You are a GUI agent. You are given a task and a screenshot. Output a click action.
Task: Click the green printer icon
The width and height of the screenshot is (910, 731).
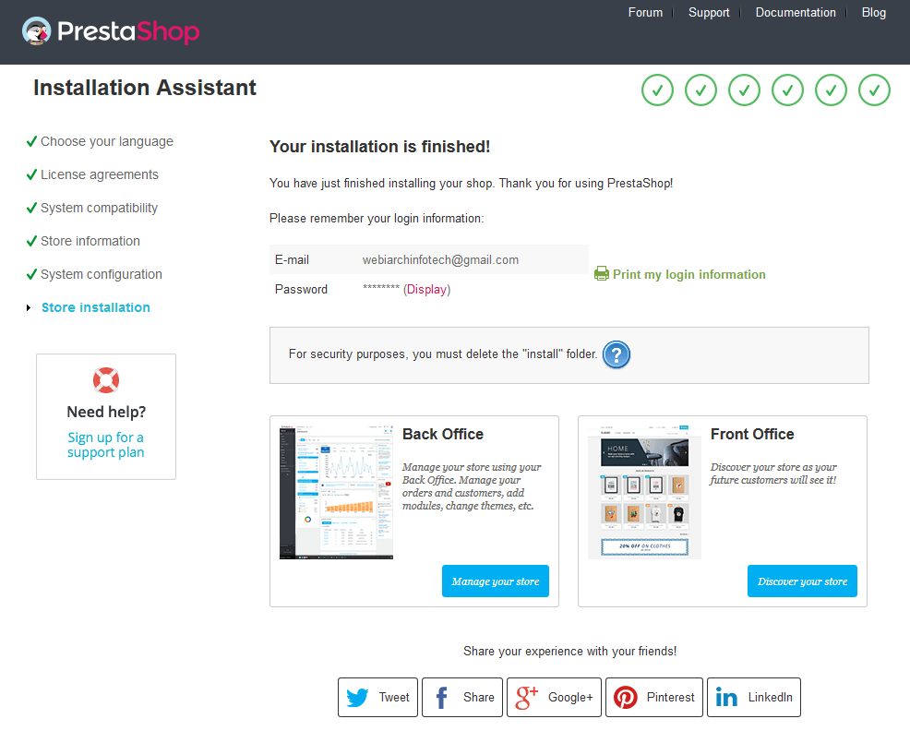tap(602, 274)
